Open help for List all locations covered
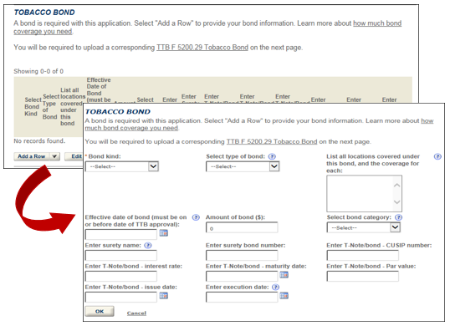Screen dimensions: 450x326 [x=437, y=156]
